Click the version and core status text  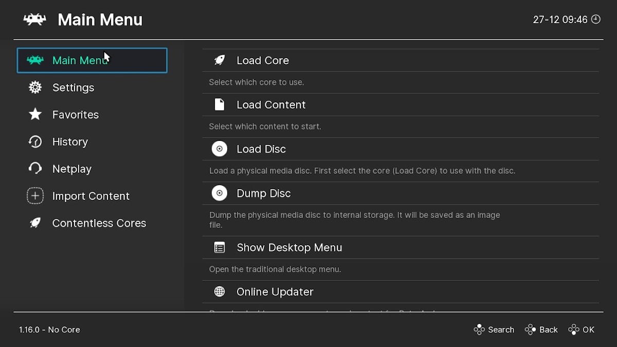coord(49,330)
